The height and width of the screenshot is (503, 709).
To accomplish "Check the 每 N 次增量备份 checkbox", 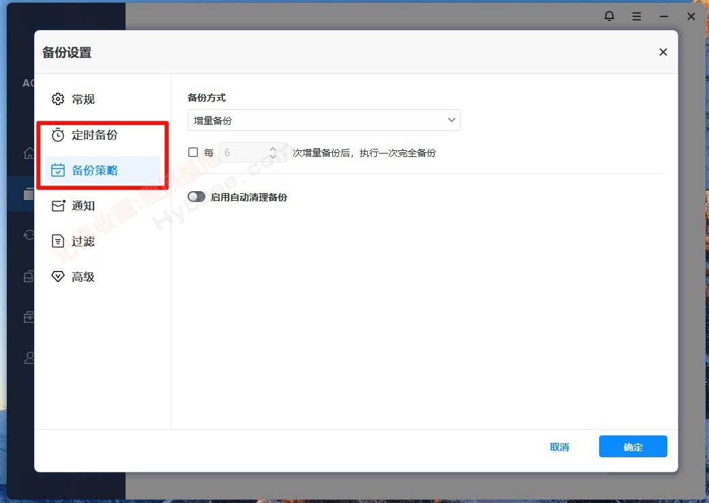I will pyautogui.click(x=193, y=152).
